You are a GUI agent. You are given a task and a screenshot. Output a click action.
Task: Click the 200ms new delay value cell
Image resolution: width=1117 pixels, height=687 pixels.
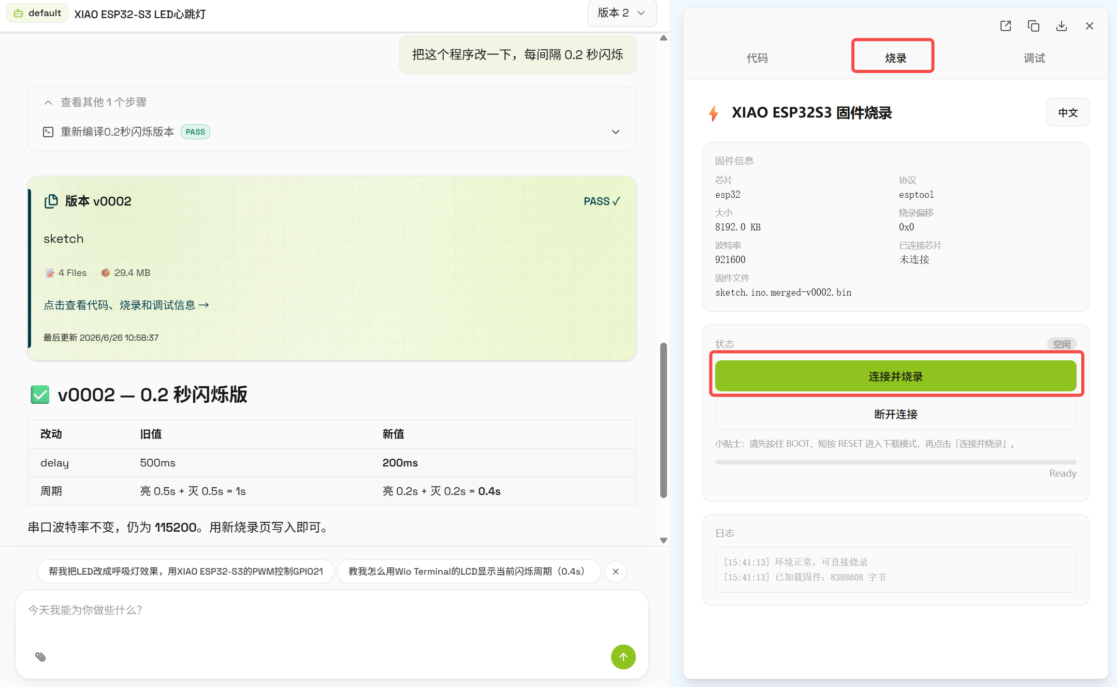tap(400, 463)
